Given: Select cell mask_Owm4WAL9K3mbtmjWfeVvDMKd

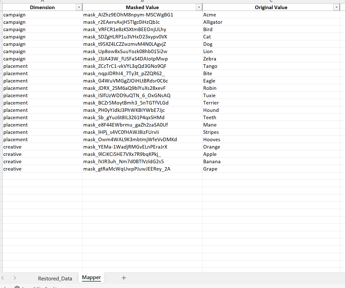Looking at the screenshot, I should pos(142,139).
